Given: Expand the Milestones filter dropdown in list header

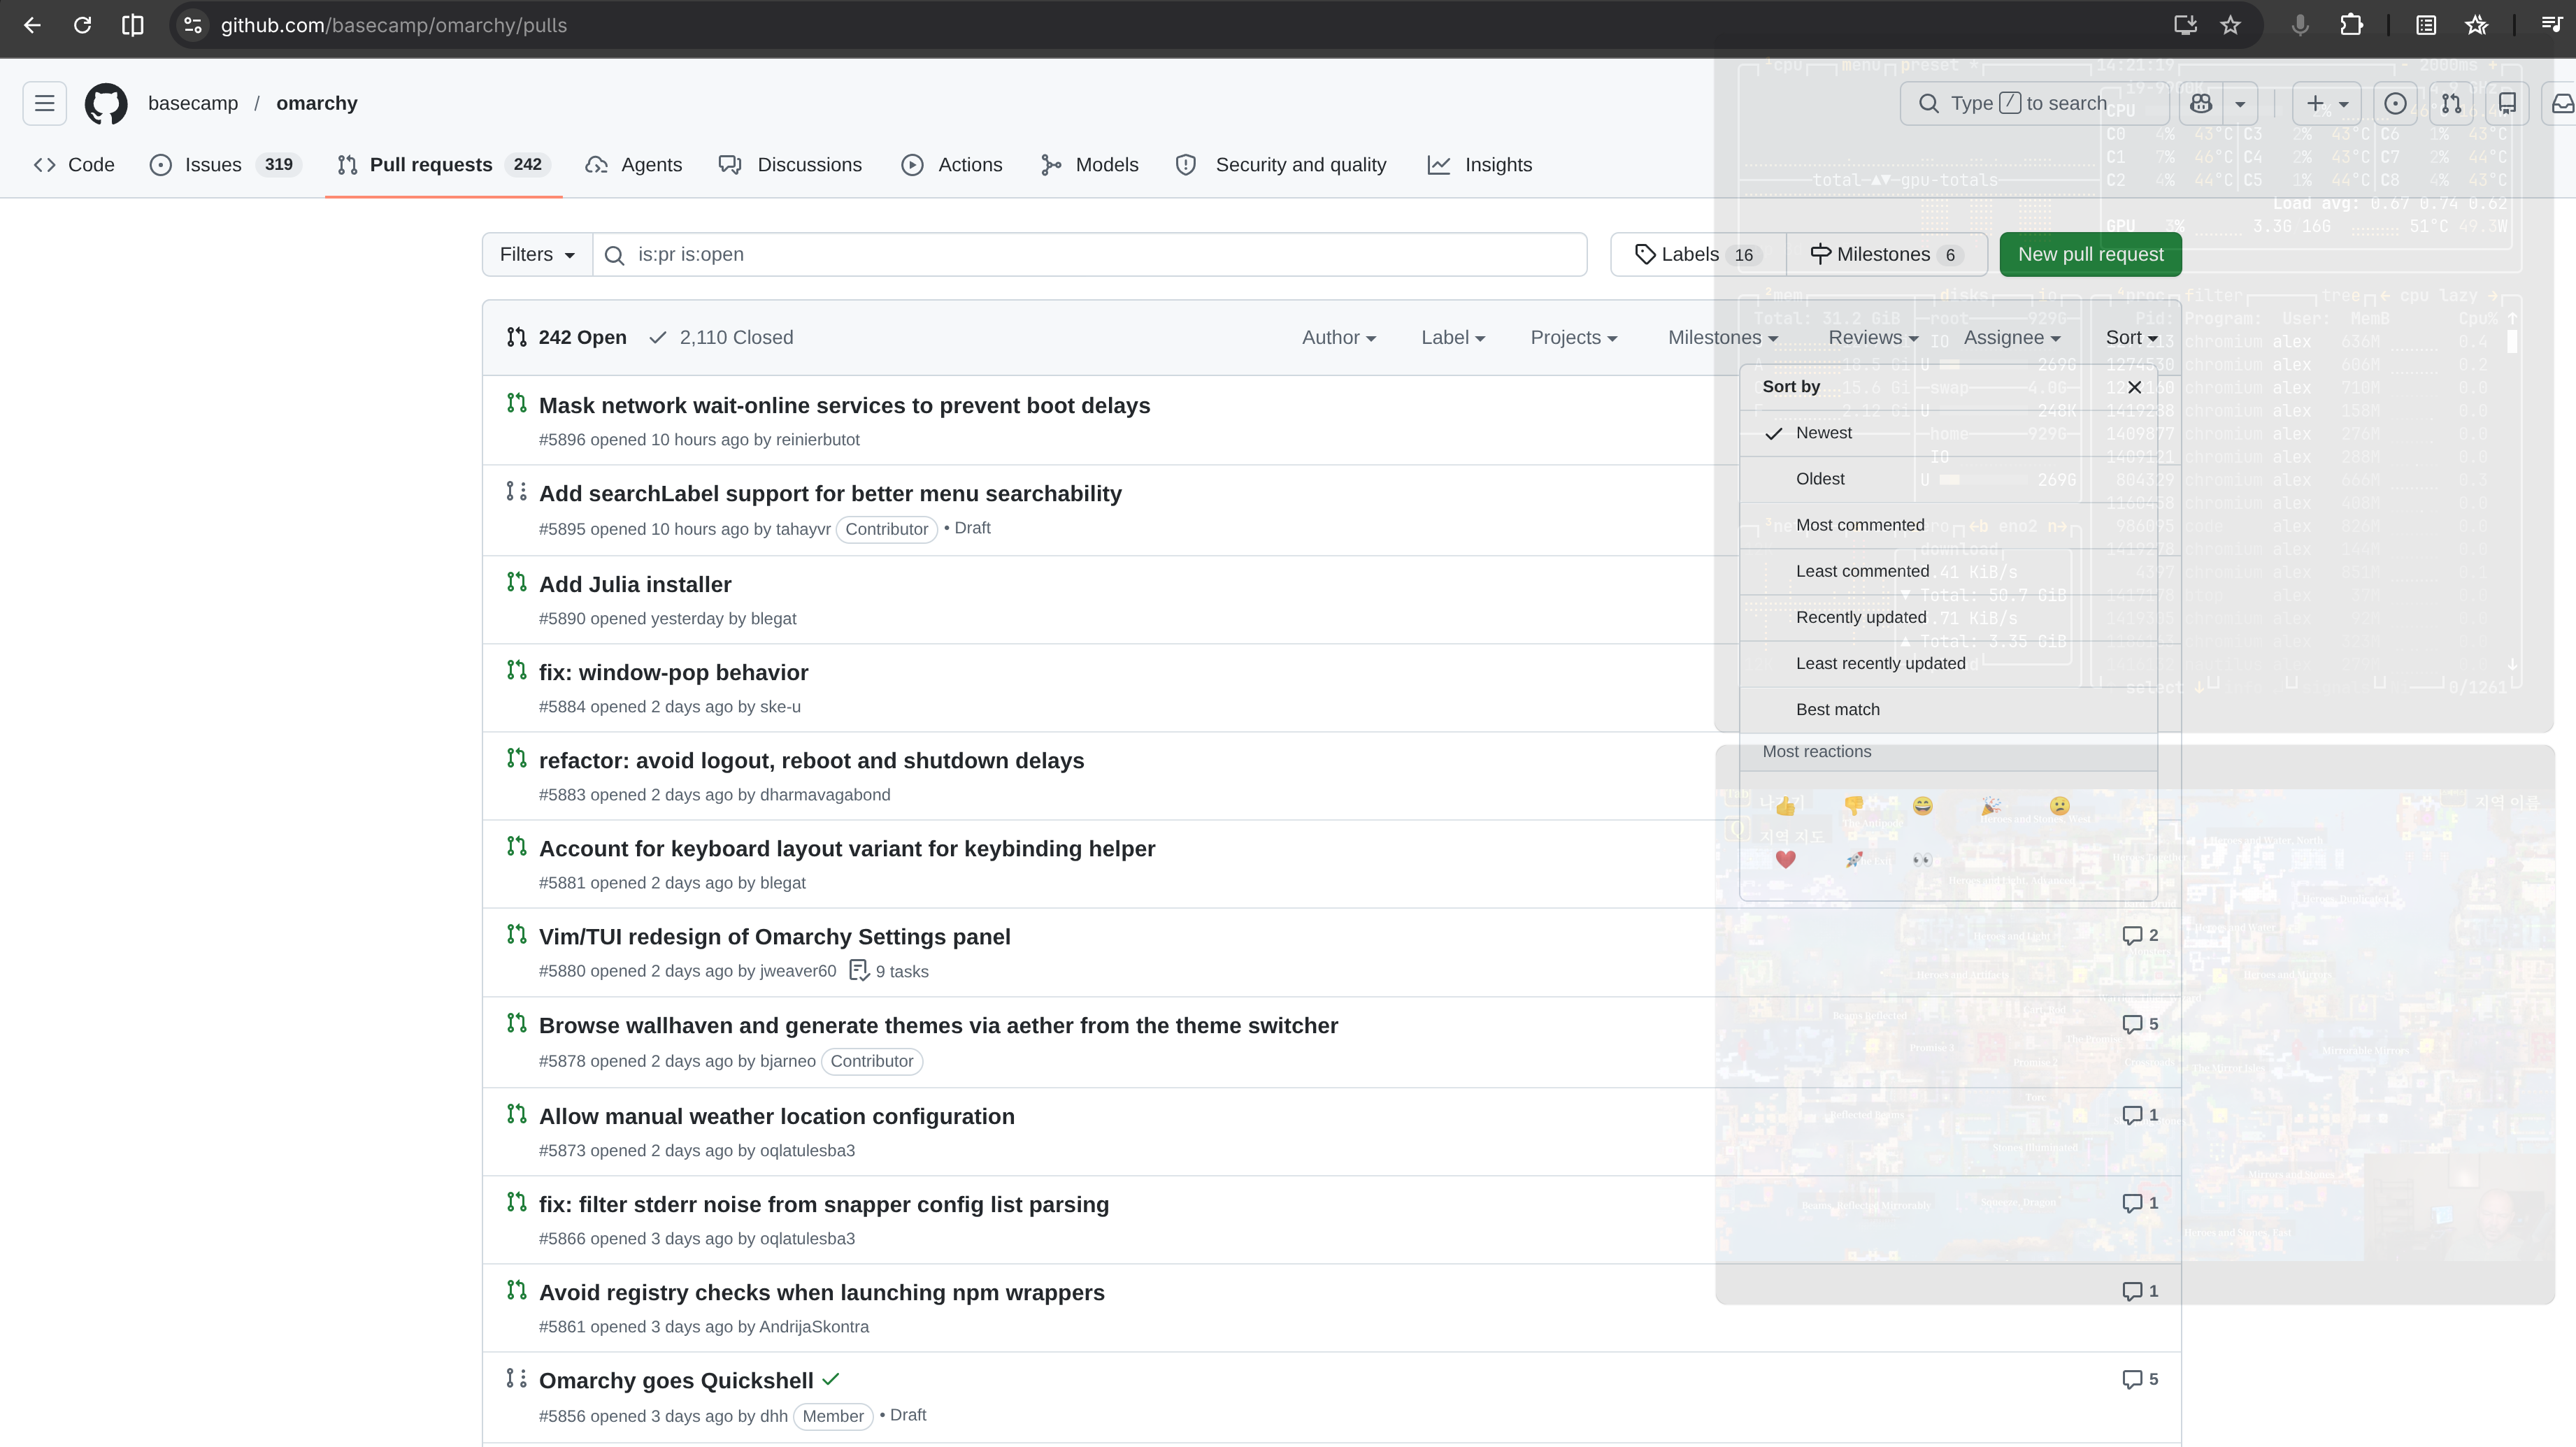Looking at the screenshot, I should [x=1723, y=337].
